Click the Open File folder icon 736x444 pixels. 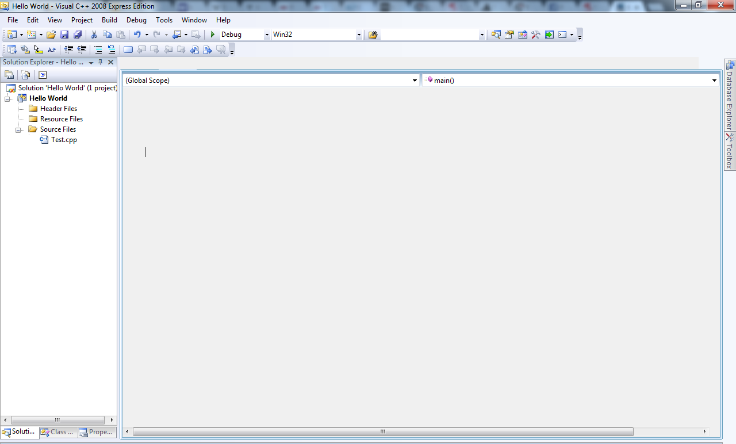(51, 35)
